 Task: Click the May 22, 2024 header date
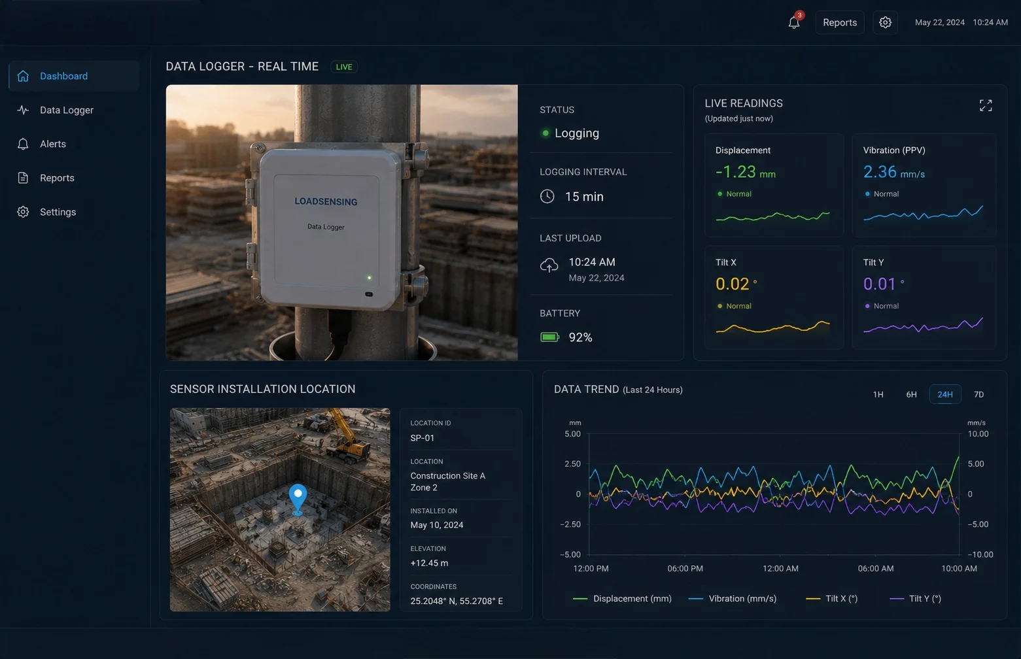tap(940, 22)
